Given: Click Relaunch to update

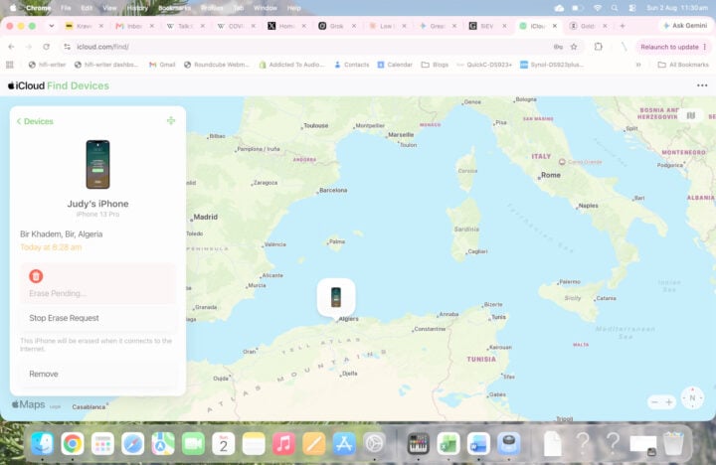Looking at the screenshot, I should 673,47.
